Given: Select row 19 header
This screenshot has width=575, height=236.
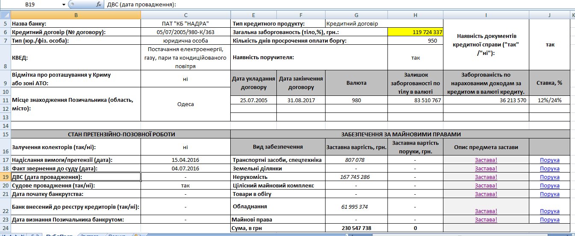Looking at the screenshot, I should point(5,177).
